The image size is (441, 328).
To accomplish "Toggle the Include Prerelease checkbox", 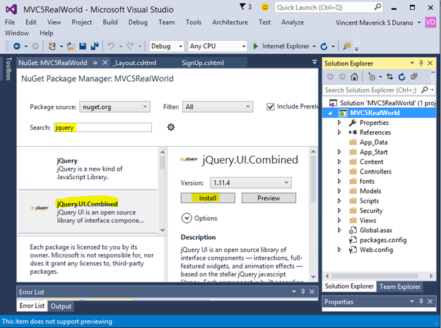I will 270,107.
